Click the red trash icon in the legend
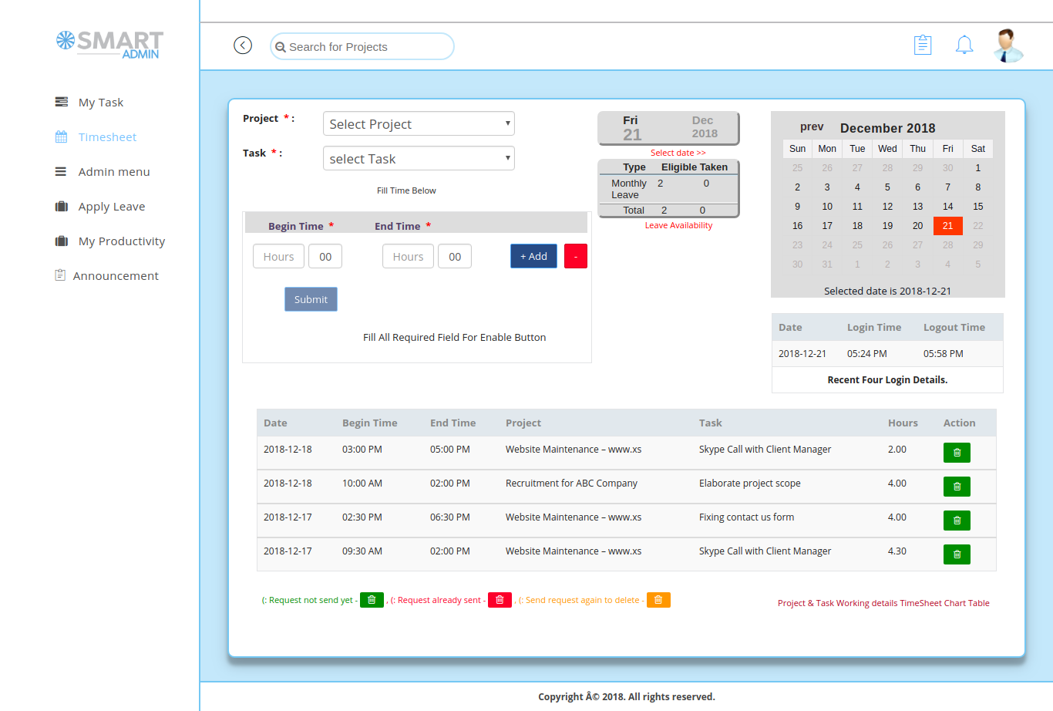The image size is (1053, 711). coord(500,599)
